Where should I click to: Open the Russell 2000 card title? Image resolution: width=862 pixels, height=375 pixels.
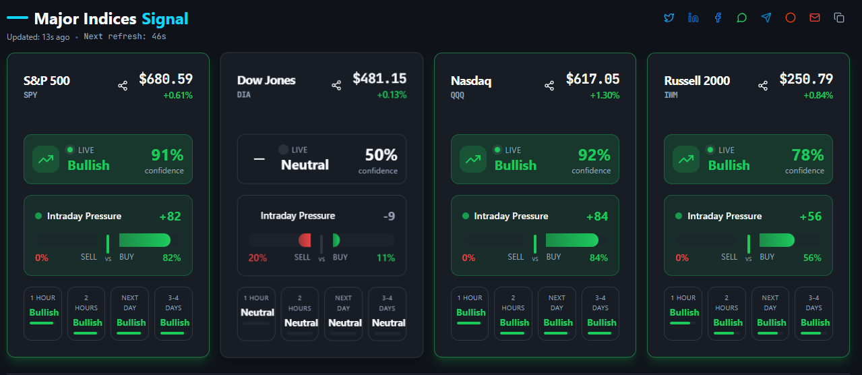[697, 81]
